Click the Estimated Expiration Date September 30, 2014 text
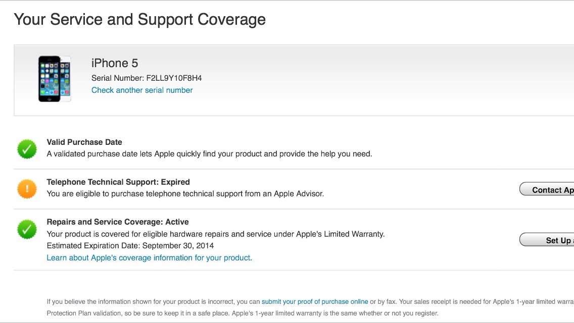This screenshot has height=323, width=574. [130, 246]
